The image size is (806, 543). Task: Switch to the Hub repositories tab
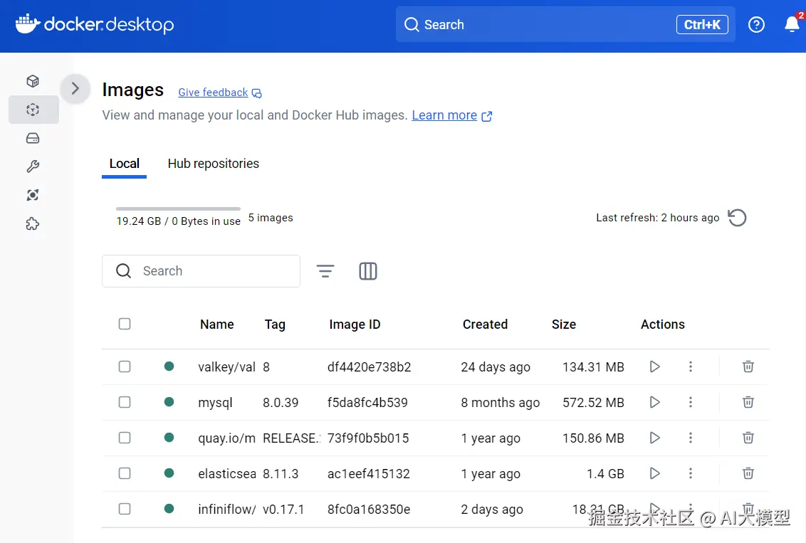click(214, 164)
